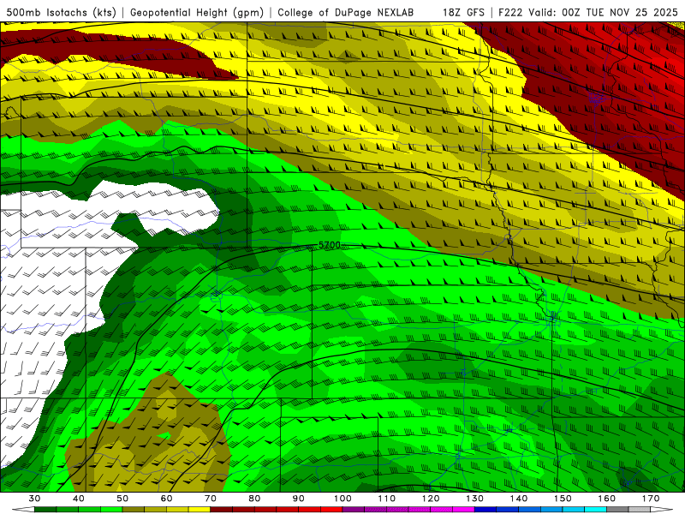Image resolution: width=685 pixels, height=514 pixels.
Task: Select the purple swatch right of 100
Action: tap(354, 510)
